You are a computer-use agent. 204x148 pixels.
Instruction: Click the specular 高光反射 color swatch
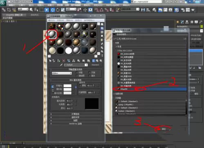(67, 93)
